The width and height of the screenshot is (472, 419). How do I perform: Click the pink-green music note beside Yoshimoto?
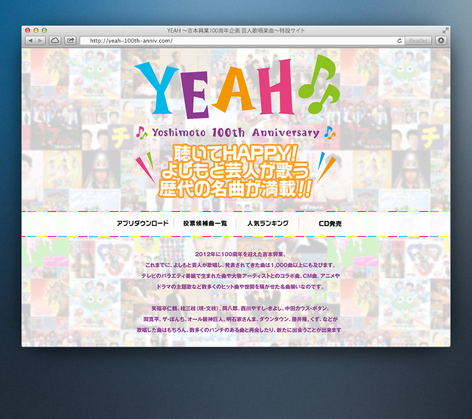pos(142,133)
